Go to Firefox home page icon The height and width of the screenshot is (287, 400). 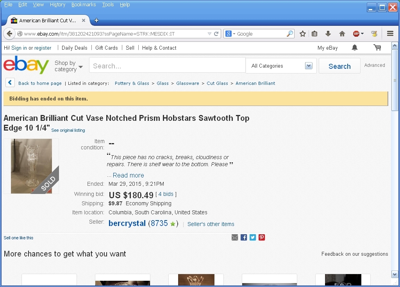342,34
